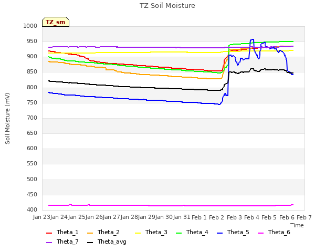Click the 500 y-axis tick value

coord(32,180)
